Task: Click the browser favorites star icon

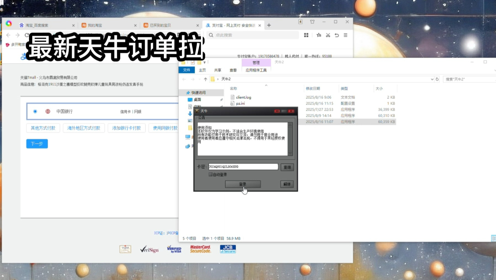Action: click(319, 35)
